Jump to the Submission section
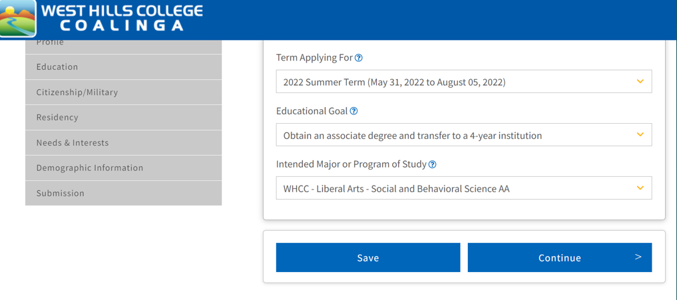677x300 pixels. pos(123,193)
